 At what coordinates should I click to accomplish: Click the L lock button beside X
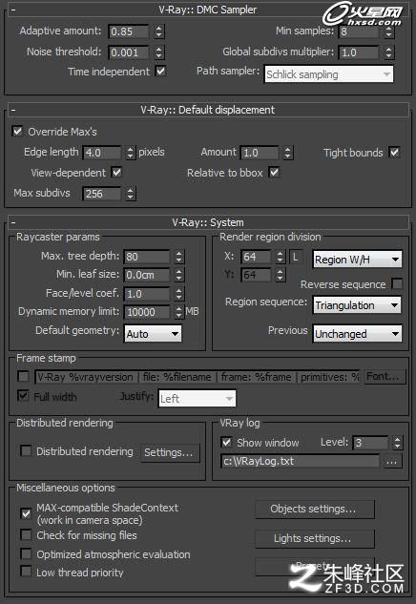click(x=296, y=257)
